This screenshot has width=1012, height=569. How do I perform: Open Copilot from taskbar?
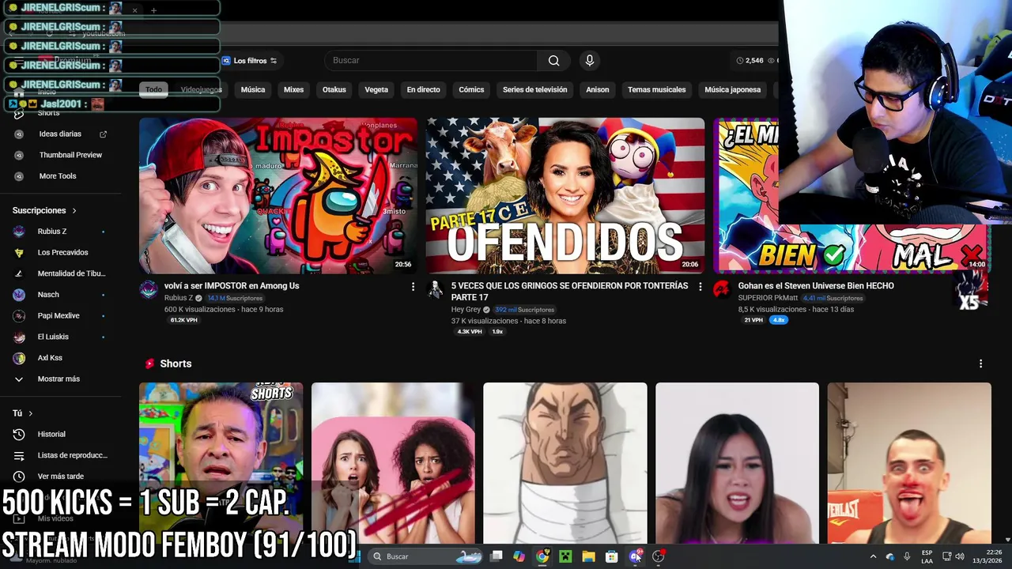[x=519, y=556]
